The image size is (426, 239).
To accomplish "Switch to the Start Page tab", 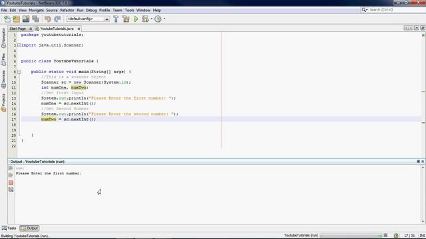I will pyautogui.click(x=18, y=29).
